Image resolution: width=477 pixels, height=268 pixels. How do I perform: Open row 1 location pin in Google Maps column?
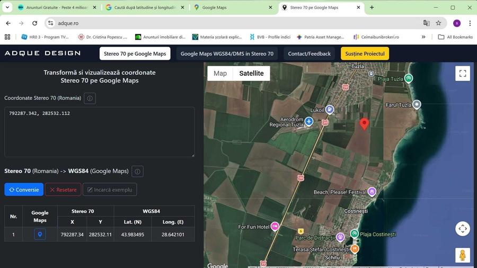[40, 234]
